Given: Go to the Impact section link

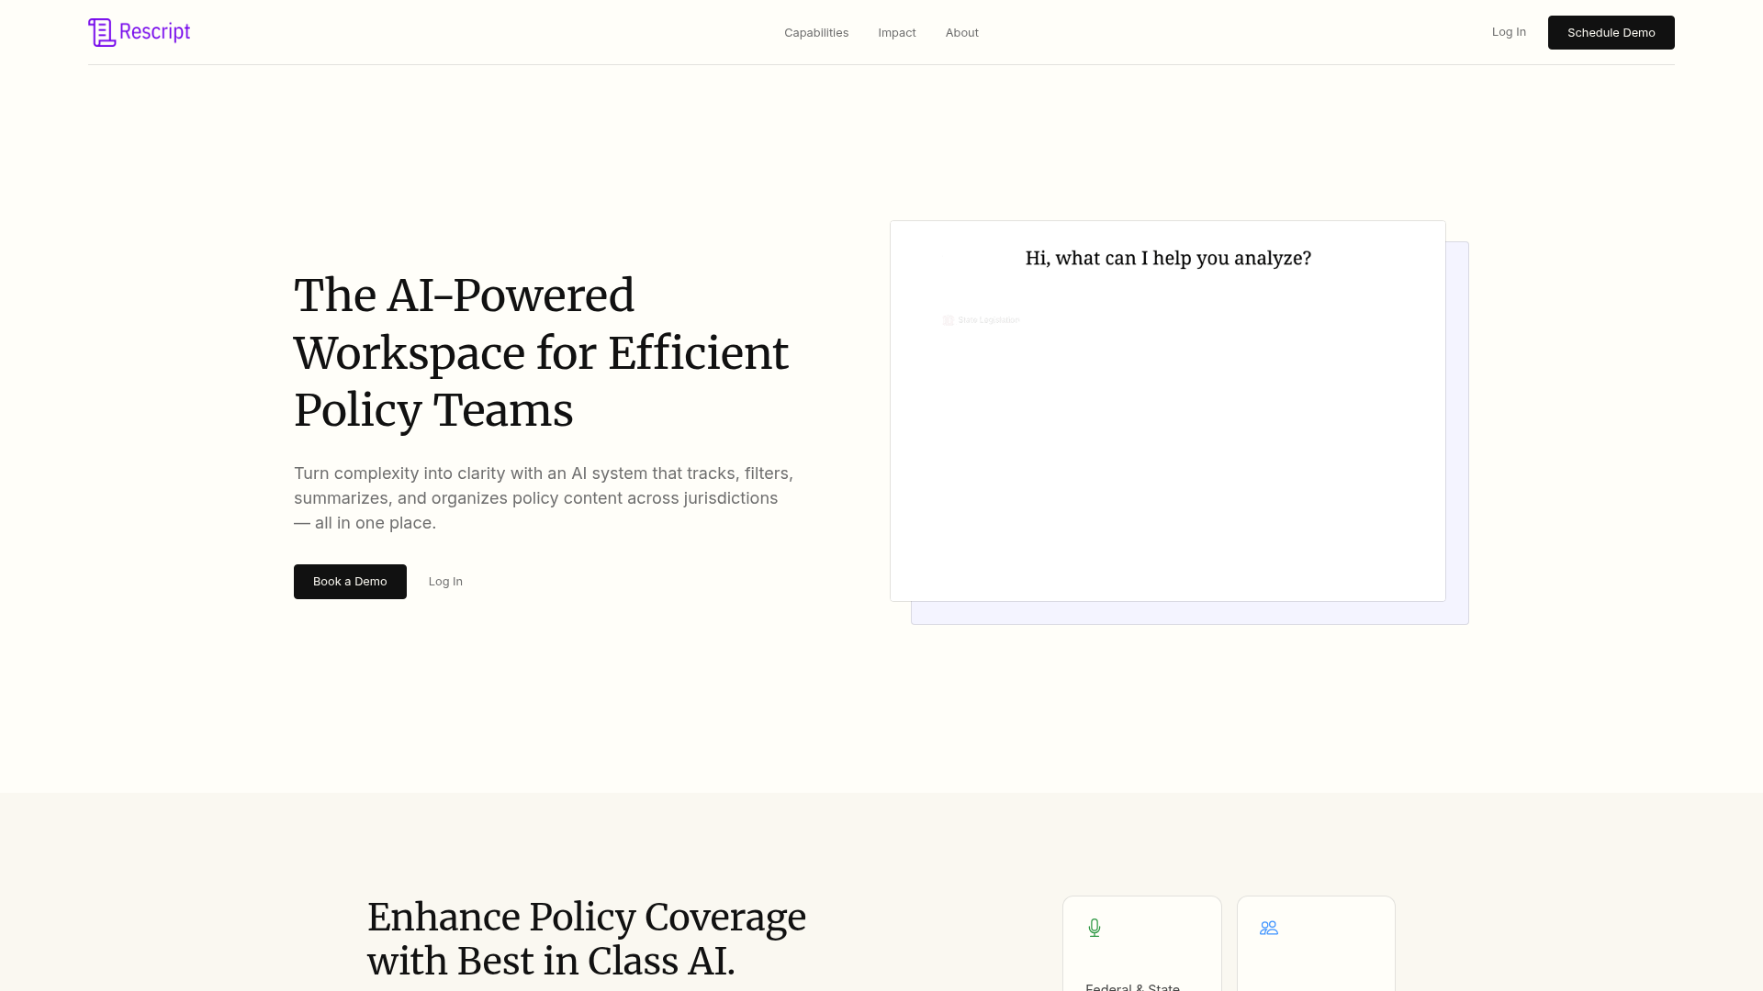Looking at the screenshot, I should [x=897, y=33].
